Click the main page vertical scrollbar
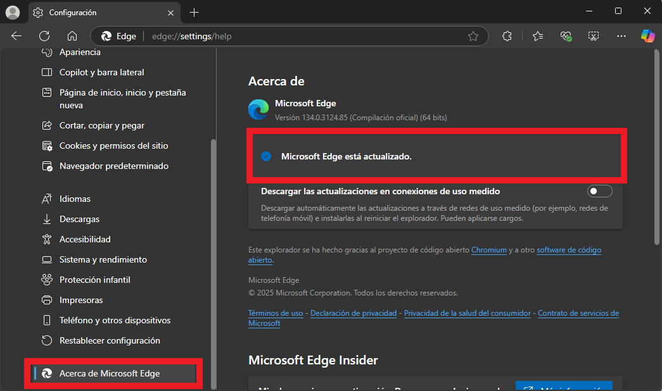The image size is (662, 391). coord(656,147)
